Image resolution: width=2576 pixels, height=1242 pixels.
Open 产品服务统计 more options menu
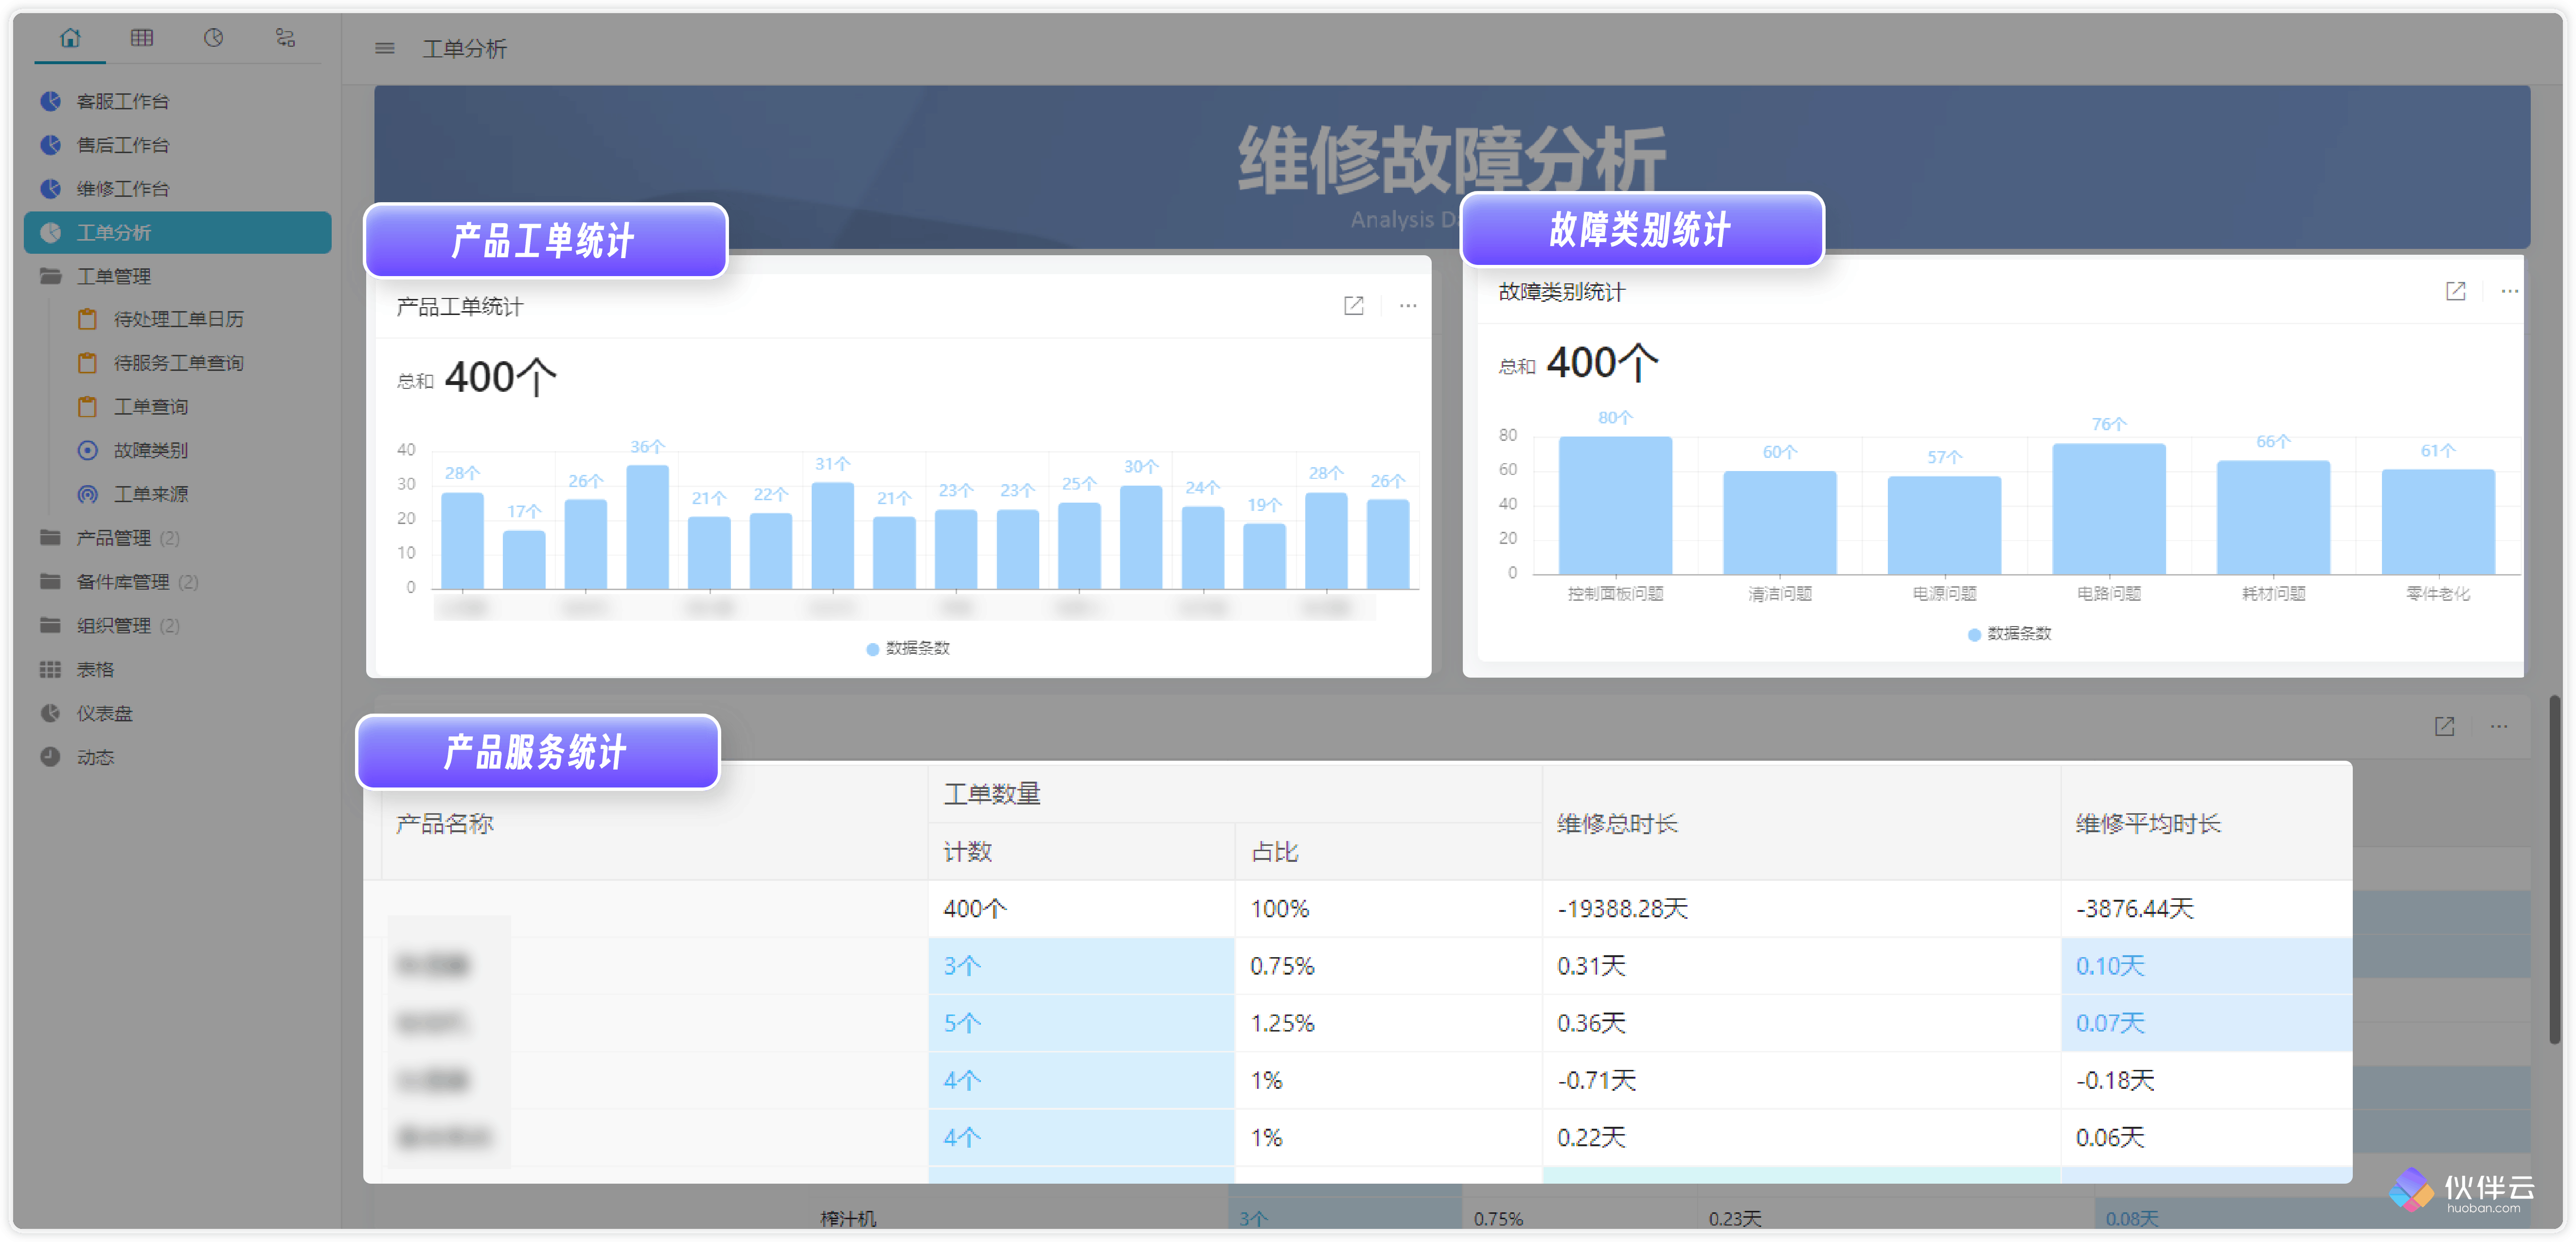[2499, 726]
